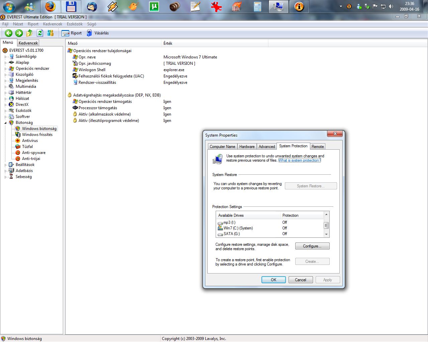The height and width of the screenshot is (342, 428).
Task: Open the Advanced tab in System Properties
Action: click(x=267, y=147)
